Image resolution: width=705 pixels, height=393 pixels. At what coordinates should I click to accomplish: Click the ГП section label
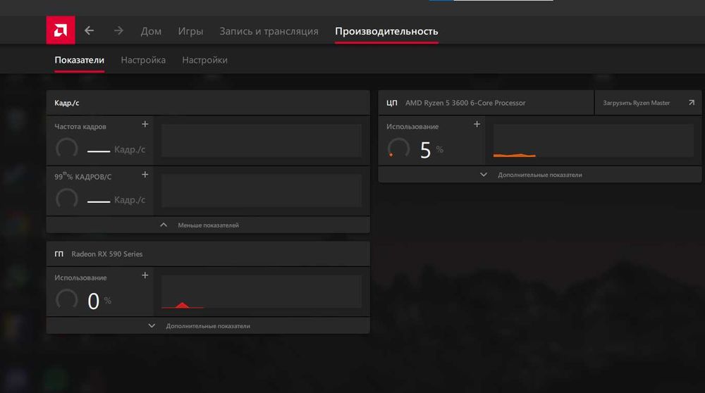tap(59, 254)
